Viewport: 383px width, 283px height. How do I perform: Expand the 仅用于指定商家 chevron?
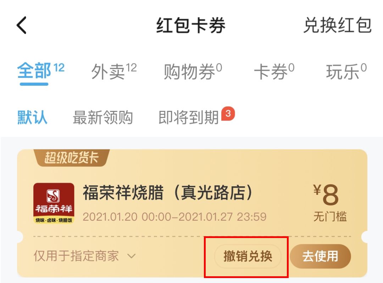pos(132,256)
